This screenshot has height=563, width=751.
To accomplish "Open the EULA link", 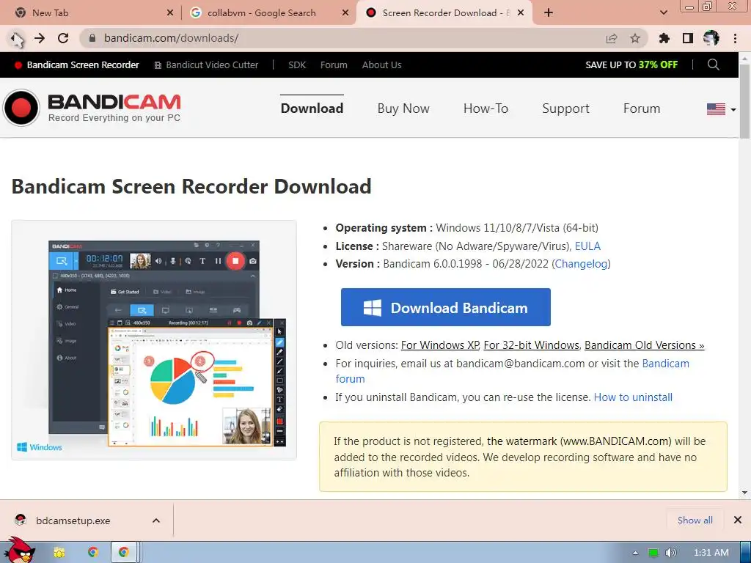I will 587,246.
